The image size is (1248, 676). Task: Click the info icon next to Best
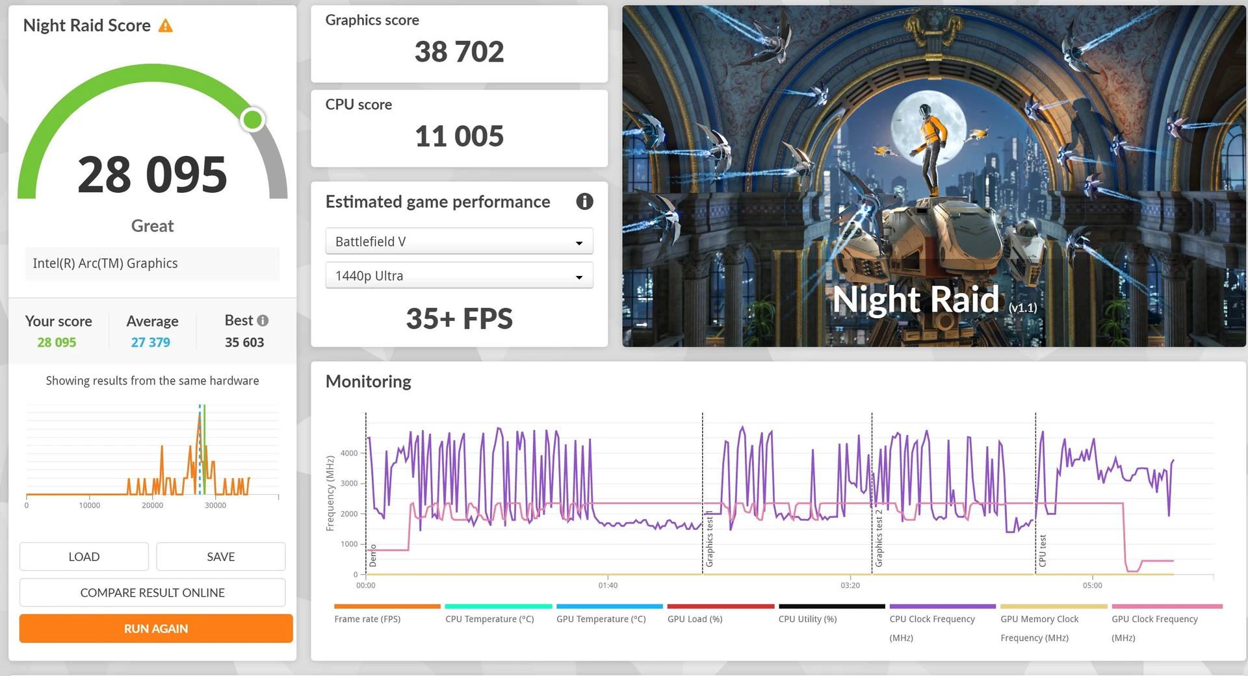click(263, 320)
